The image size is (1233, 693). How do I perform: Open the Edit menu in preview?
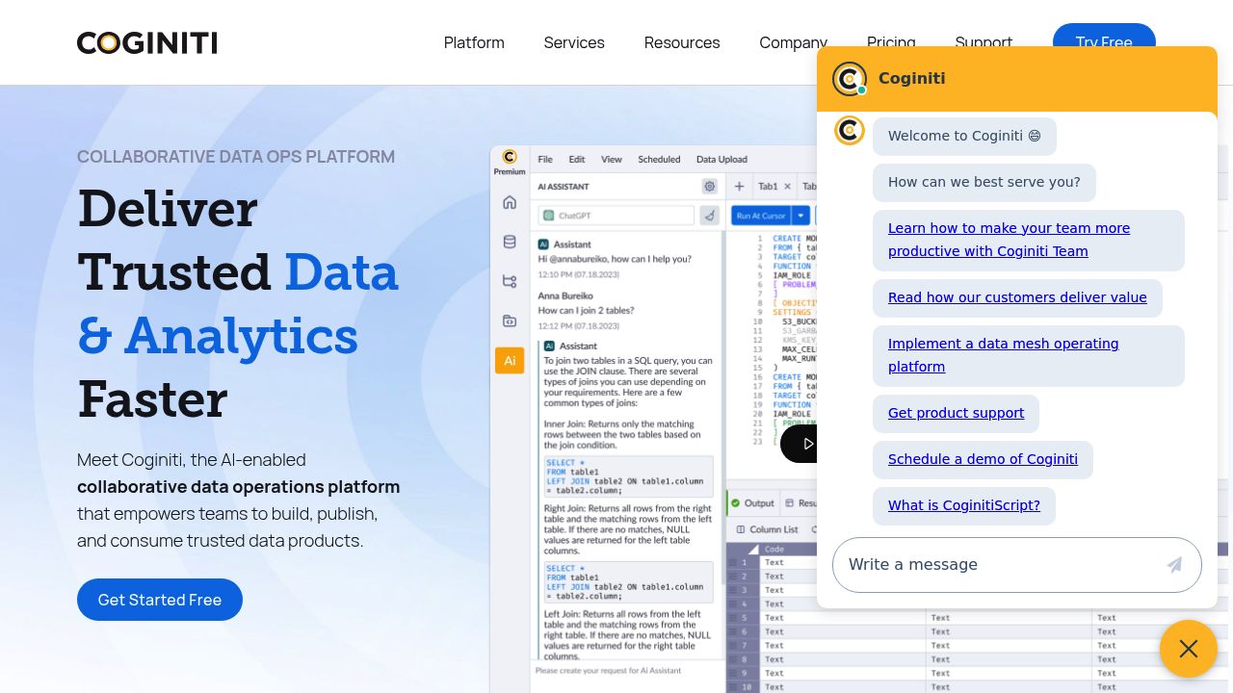click(577, 160)
